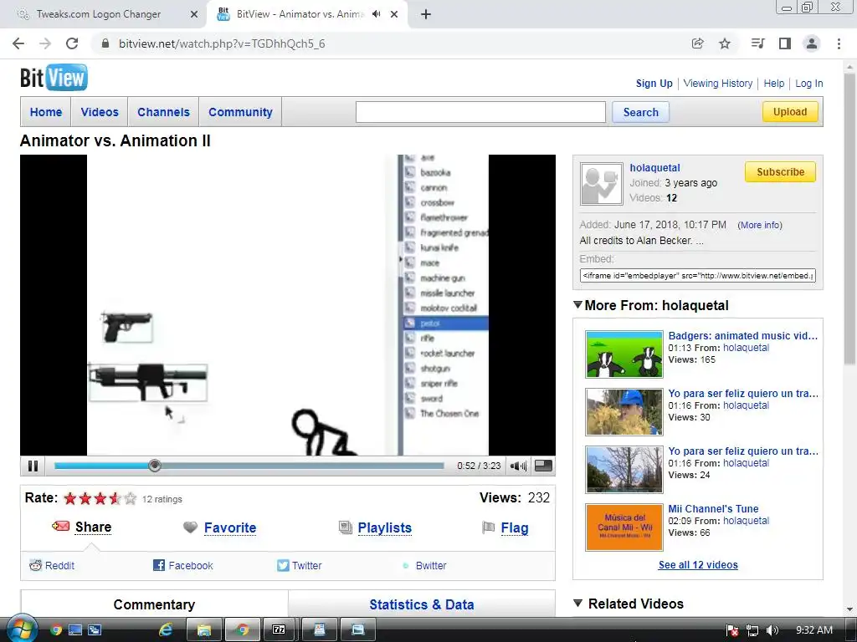Open the Viewing History link
Image resolution: width=857 pixels, height=642 pixels.
(x=717, y=84)
